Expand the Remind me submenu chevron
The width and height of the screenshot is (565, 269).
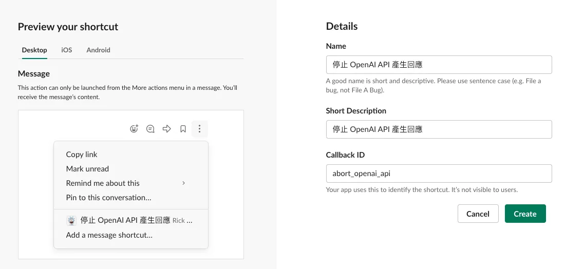coord(184,183)
